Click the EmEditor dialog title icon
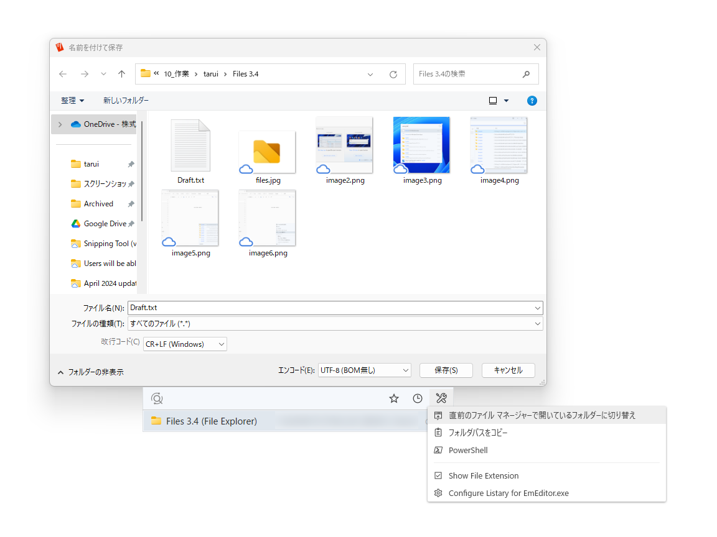The height and width of the screenshot is (537, 717). (x=60, y=47)
